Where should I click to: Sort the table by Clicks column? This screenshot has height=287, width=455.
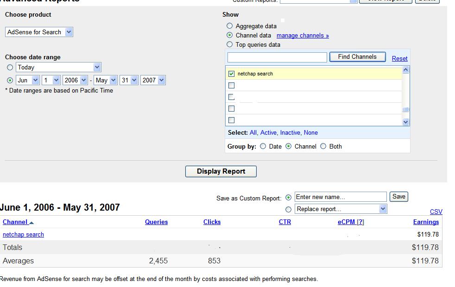(212, 222)
